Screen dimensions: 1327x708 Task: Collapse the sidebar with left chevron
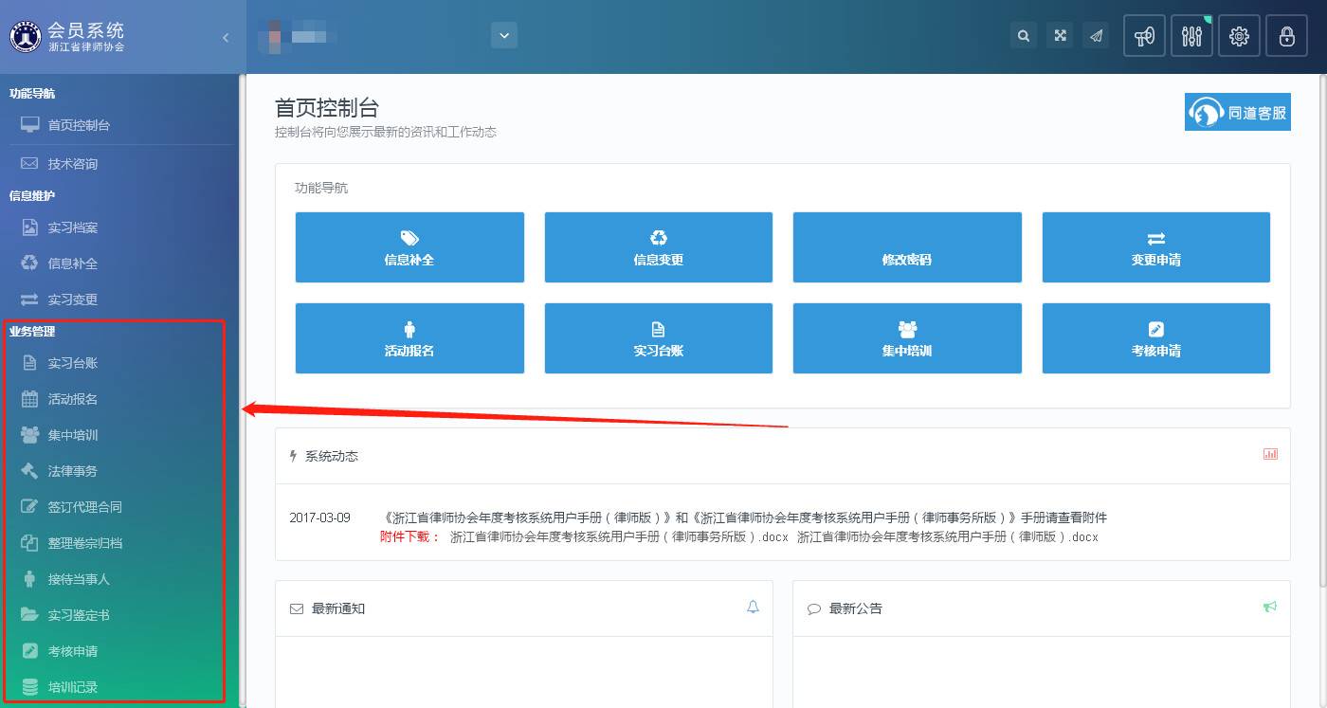pos(226,37)
